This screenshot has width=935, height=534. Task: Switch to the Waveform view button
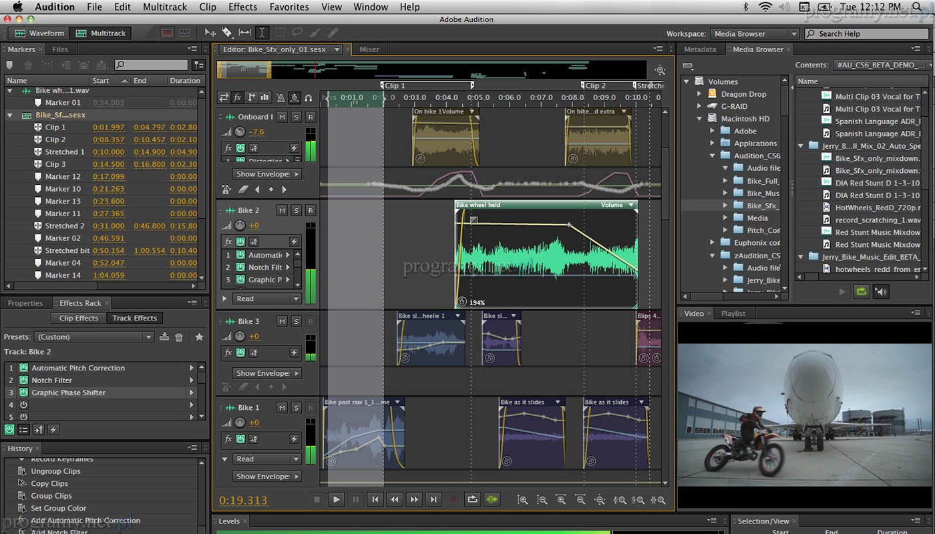(x=40, y=33)
